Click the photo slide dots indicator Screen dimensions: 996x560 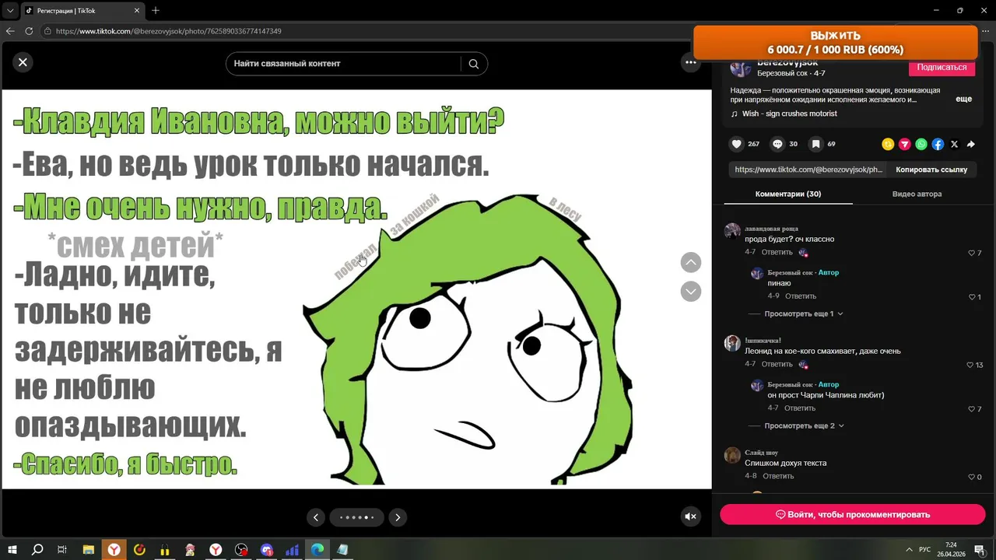tap(356, 517)
